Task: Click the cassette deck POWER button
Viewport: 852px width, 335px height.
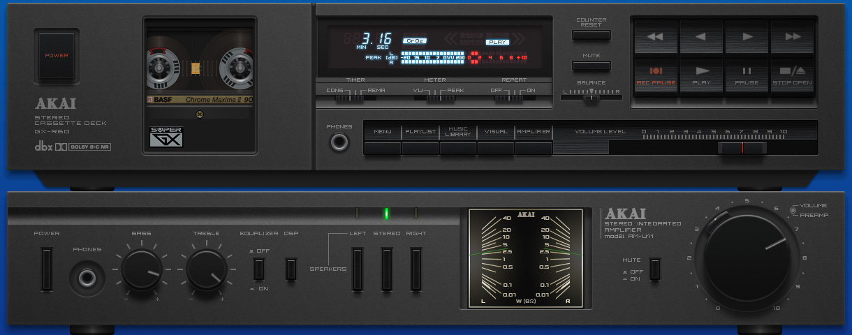Action: pyautogui.click(x=57, y=54)
